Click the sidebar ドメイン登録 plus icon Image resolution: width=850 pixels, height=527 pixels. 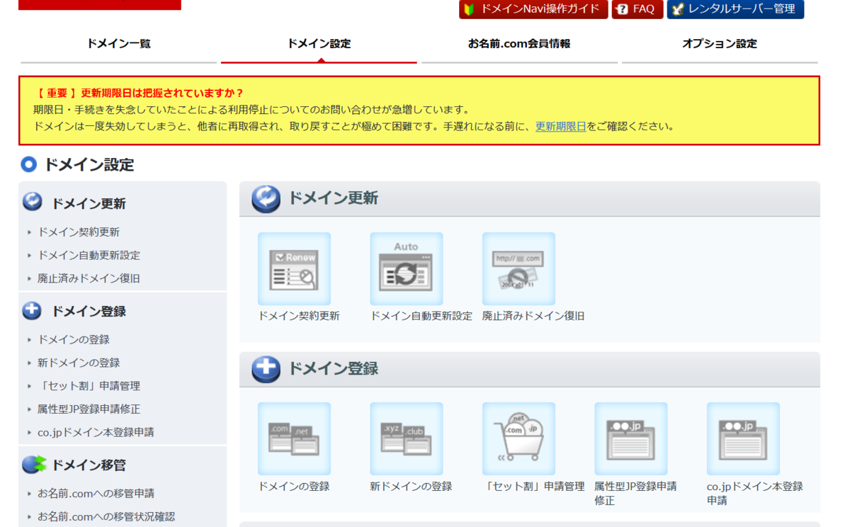pos(33,310)
